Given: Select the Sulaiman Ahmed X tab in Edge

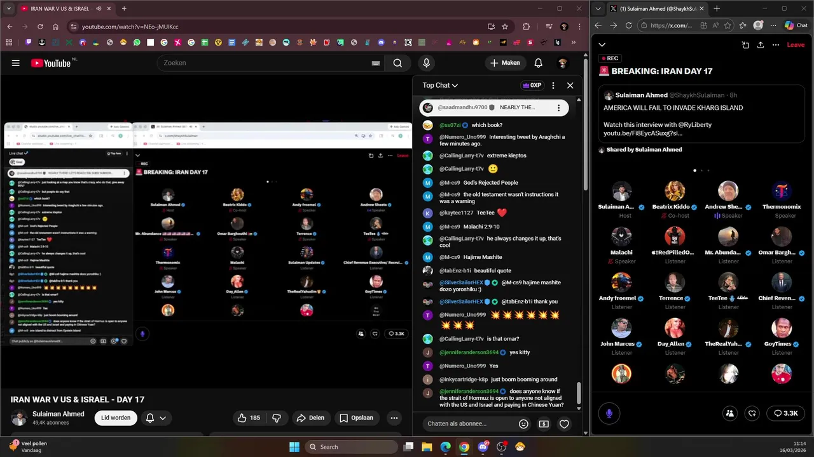Looking at the screenshot, I should [656, 9].
